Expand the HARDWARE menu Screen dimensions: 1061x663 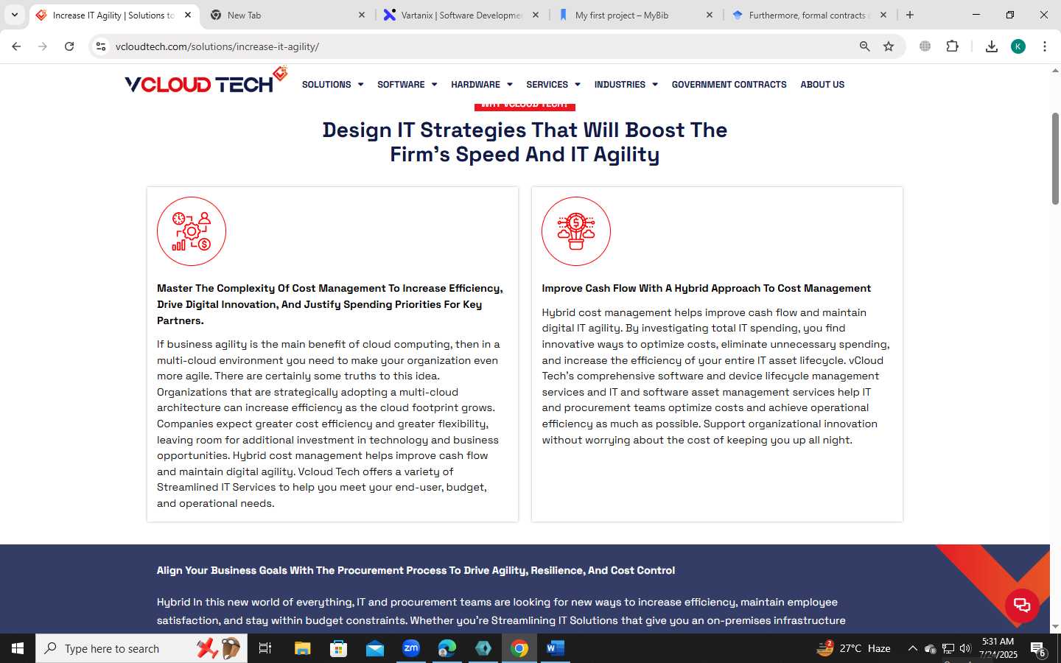[x=481, y=85]
